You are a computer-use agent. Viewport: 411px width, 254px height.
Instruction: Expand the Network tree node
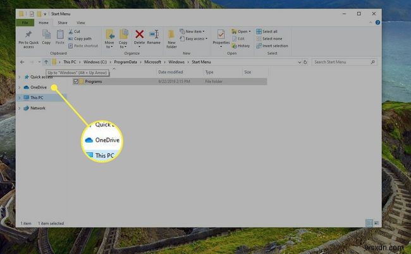click(x=19, y=108)
